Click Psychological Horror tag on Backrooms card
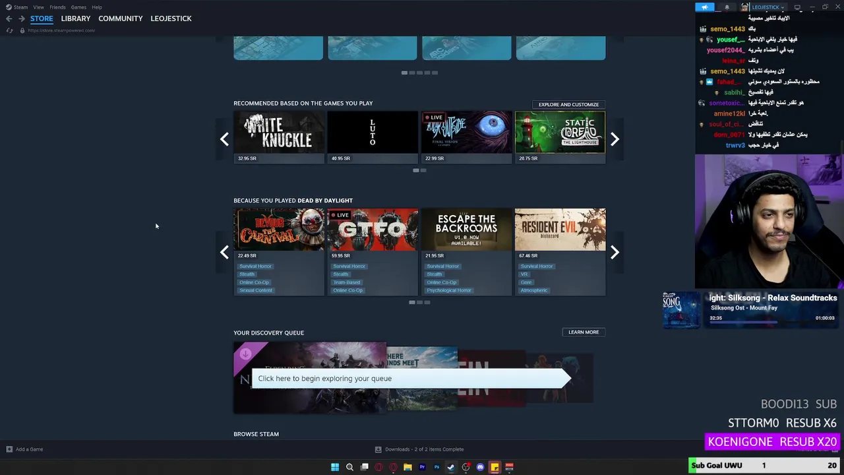Screen dimensions: 844x475 click(x=449, y=290)
